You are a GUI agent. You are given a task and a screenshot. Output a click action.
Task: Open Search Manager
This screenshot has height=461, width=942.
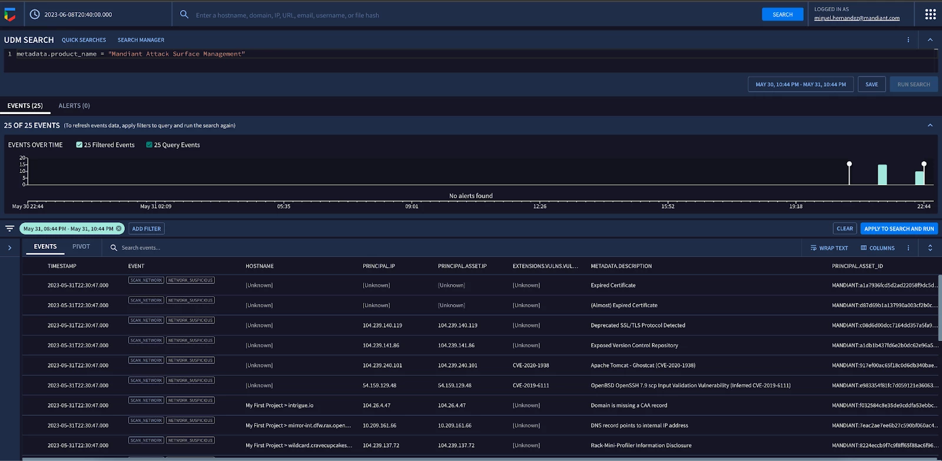click(x=141, y=40)
